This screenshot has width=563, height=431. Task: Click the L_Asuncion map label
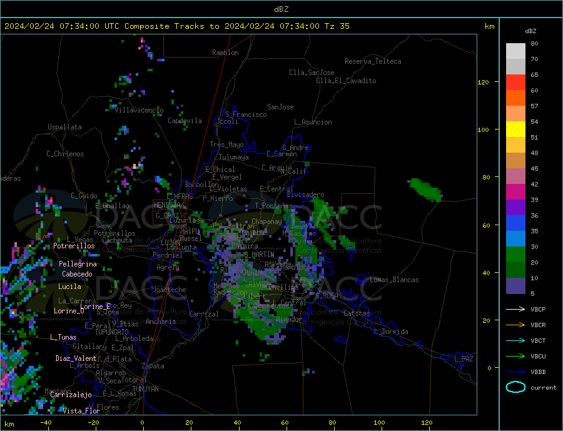(313, 122)
